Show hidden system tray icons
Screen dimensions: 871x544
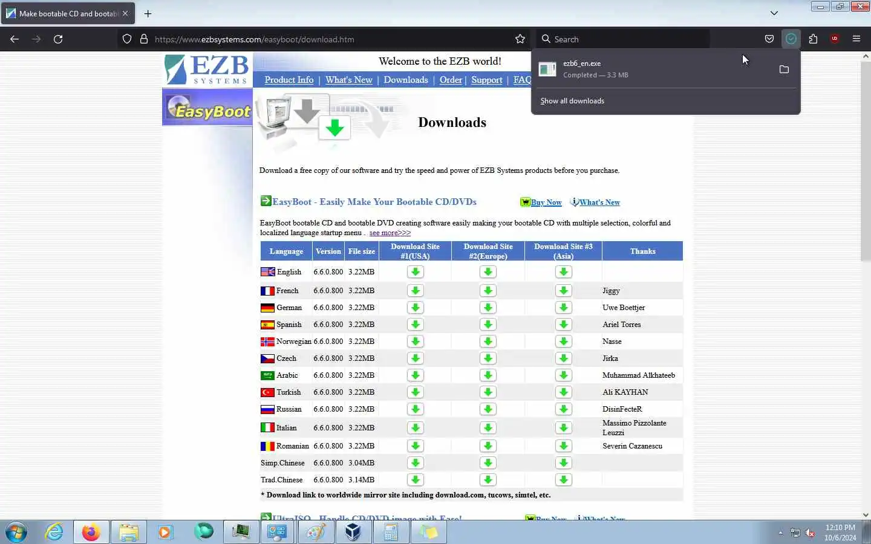point(780,533)
